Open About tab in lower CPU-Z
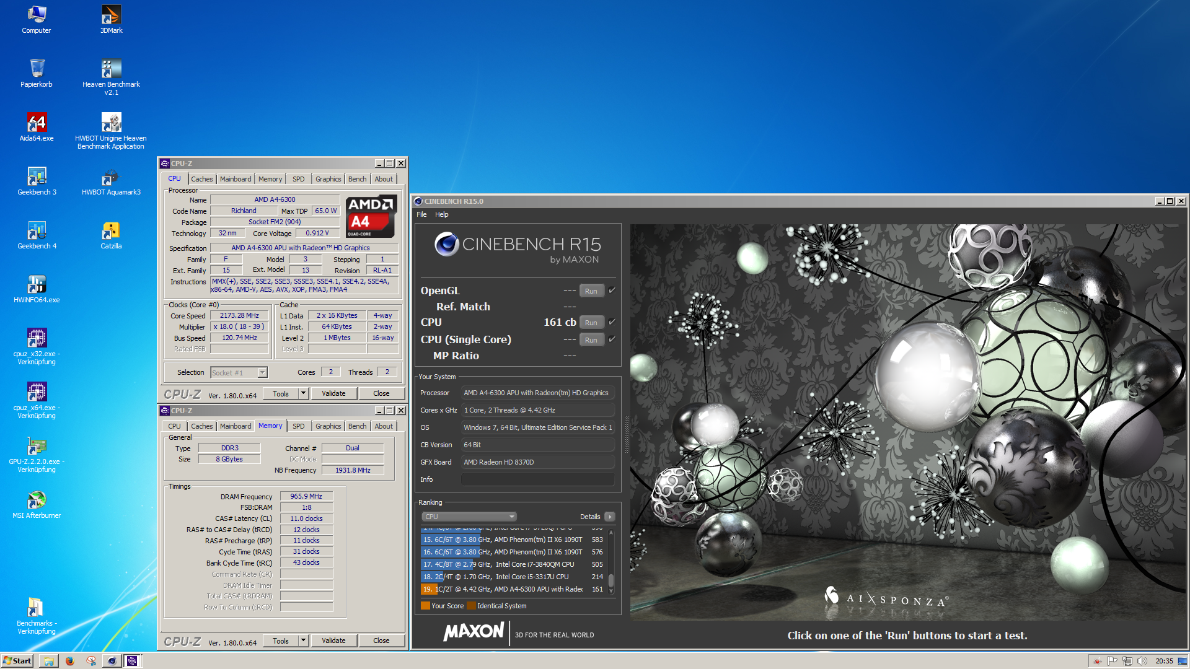 [x=384, y=426]
